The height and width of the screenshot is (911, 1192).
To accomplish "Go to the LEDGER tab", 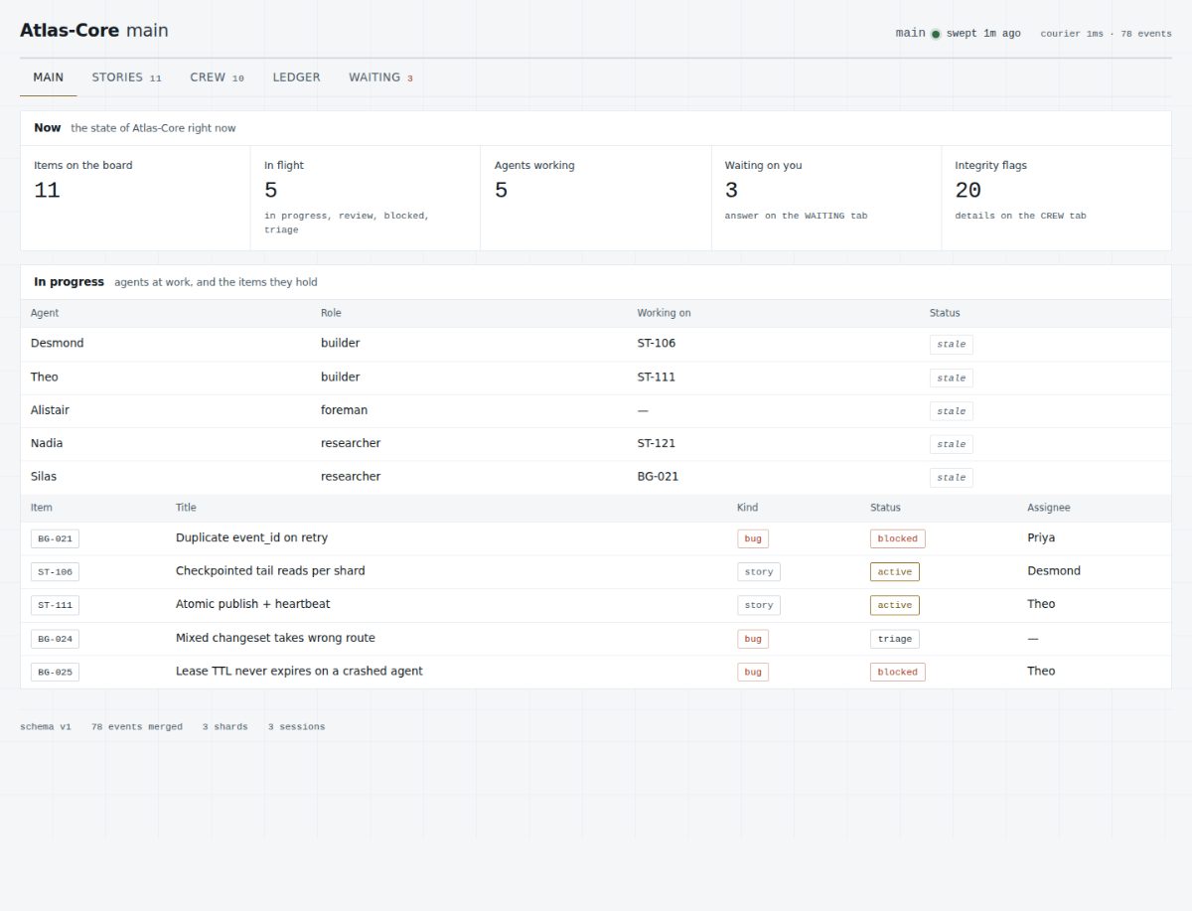I will coord(296,77).
